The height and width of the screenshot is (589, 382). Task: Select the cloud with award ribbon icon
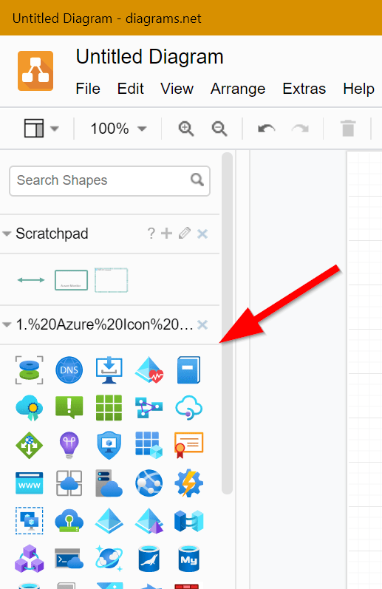coord(30,407)
